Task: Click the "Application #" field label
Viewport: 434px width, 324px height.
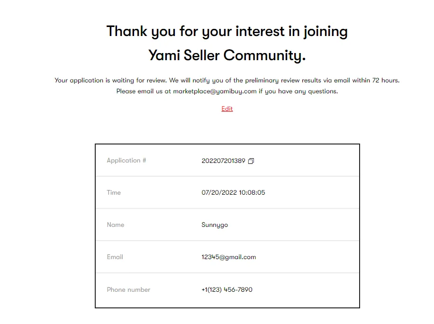Action: pyautogui.click(x=127, y=161)
